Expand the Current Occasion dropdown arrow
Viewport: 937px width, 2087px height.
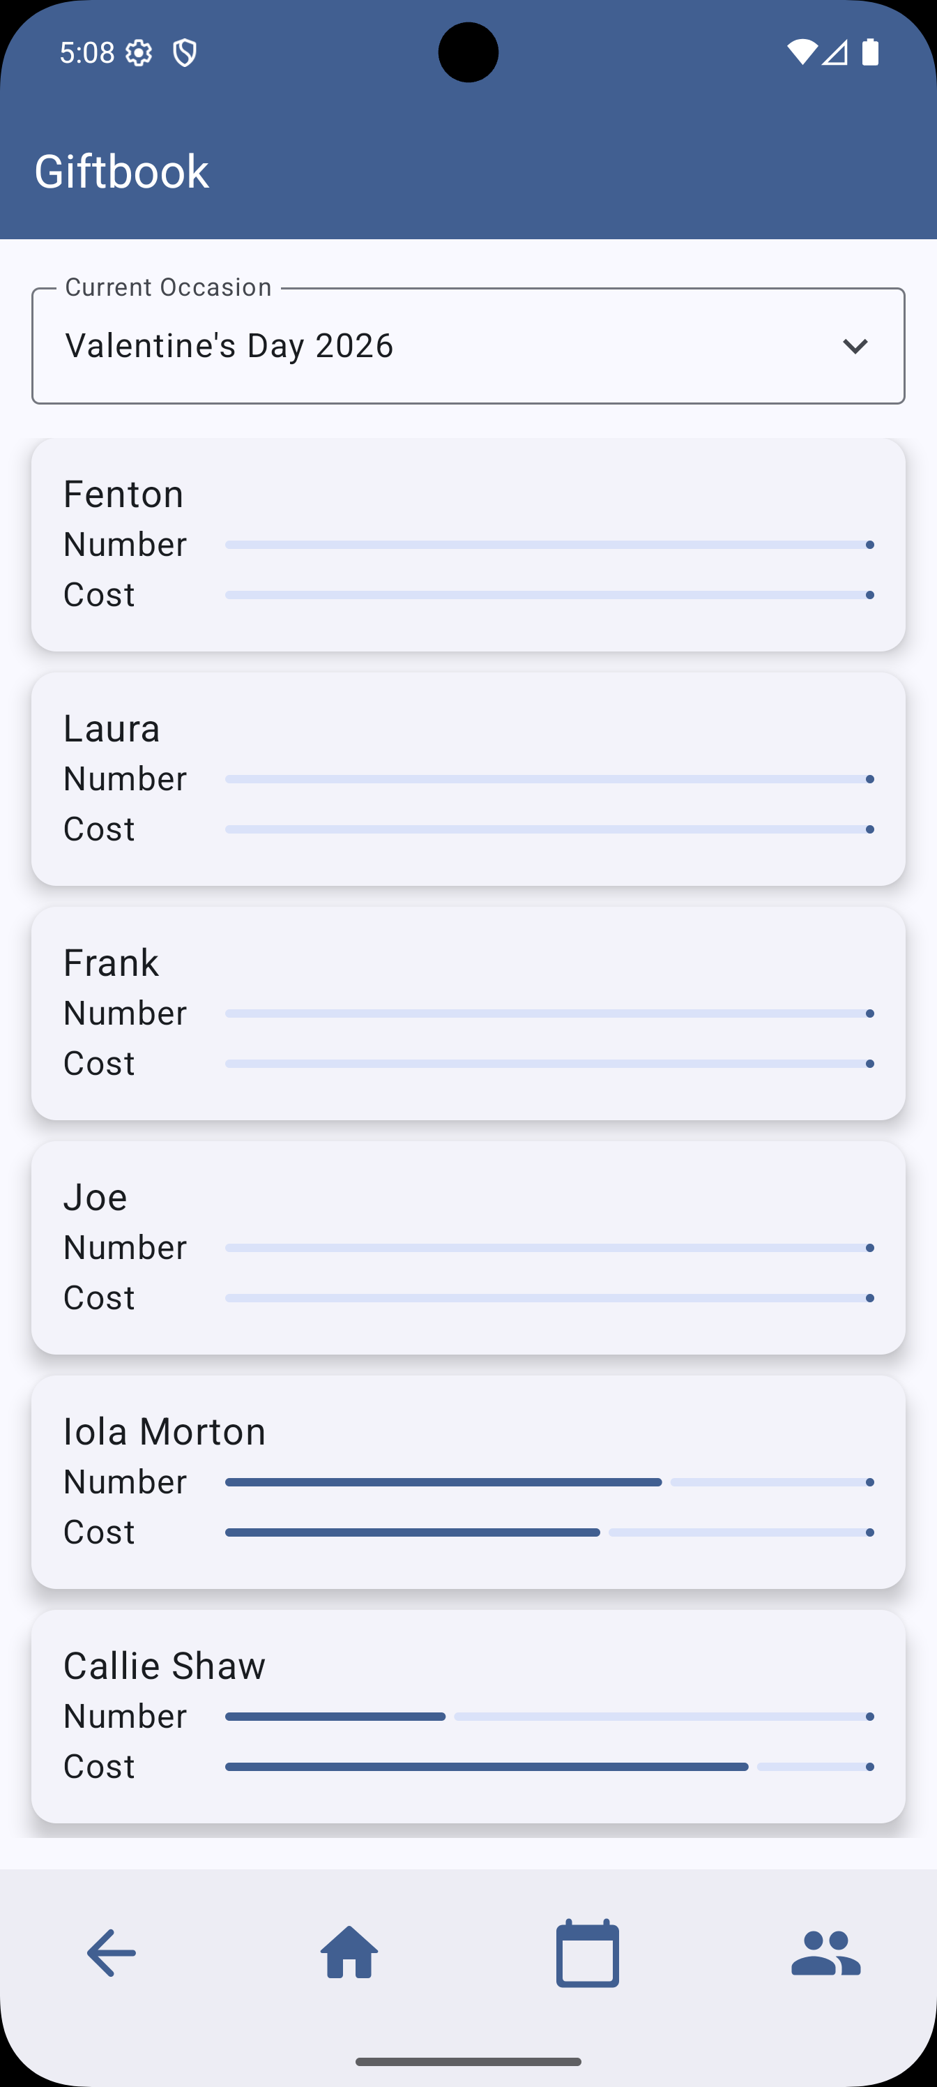coord(855,347)
